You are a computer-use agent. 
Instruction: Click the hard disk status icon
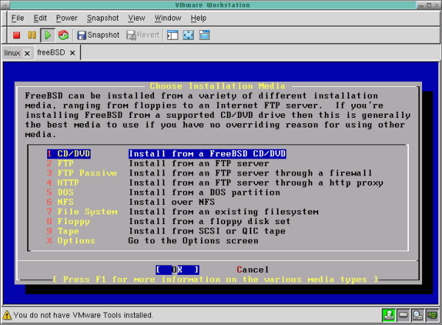click(403, 315)
